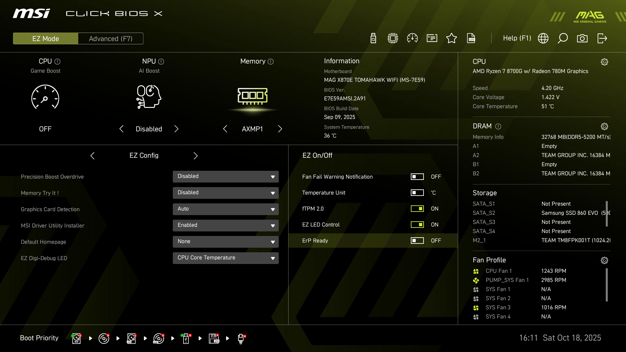Switch to Advanced (F7) mode tab
The width and height of the screenshot is (626, 352).
click(x=111, y=38)
